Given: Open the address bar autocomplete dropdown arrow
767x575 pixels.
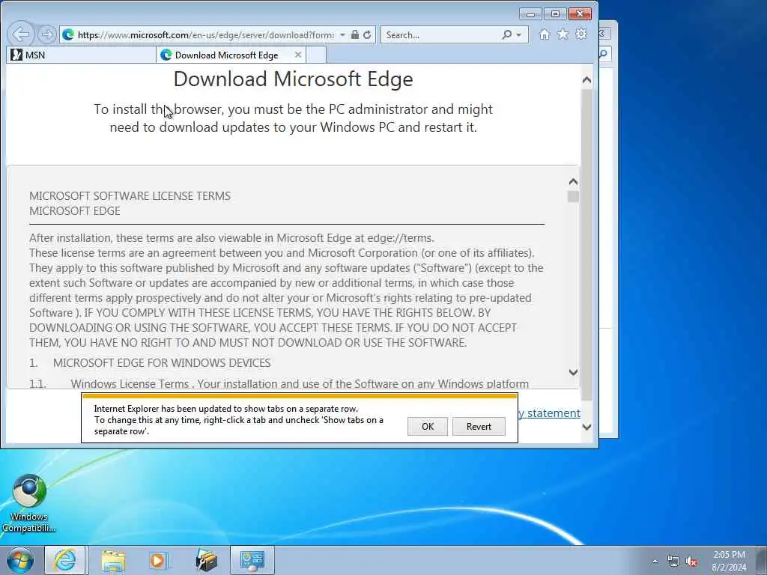Looking at the screenshot, I should [342, 34].
